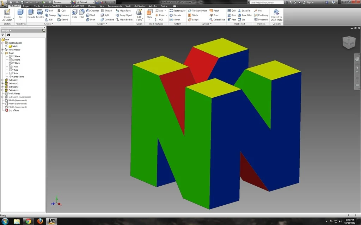Select Work Plane1 in browser
361x225 pixels.
click(x=13, y=94)
